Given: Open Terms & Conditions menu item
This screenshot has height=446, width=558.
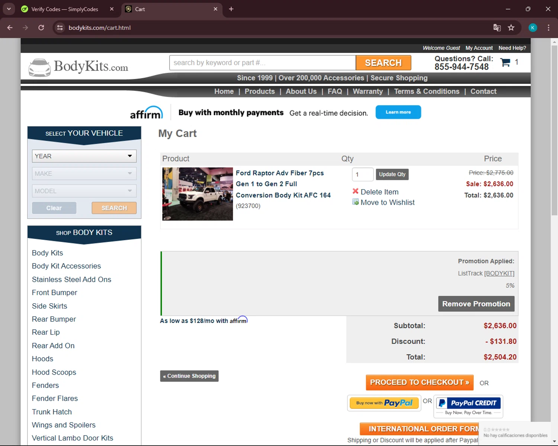Looking at the screenshot, I should 427,91.
